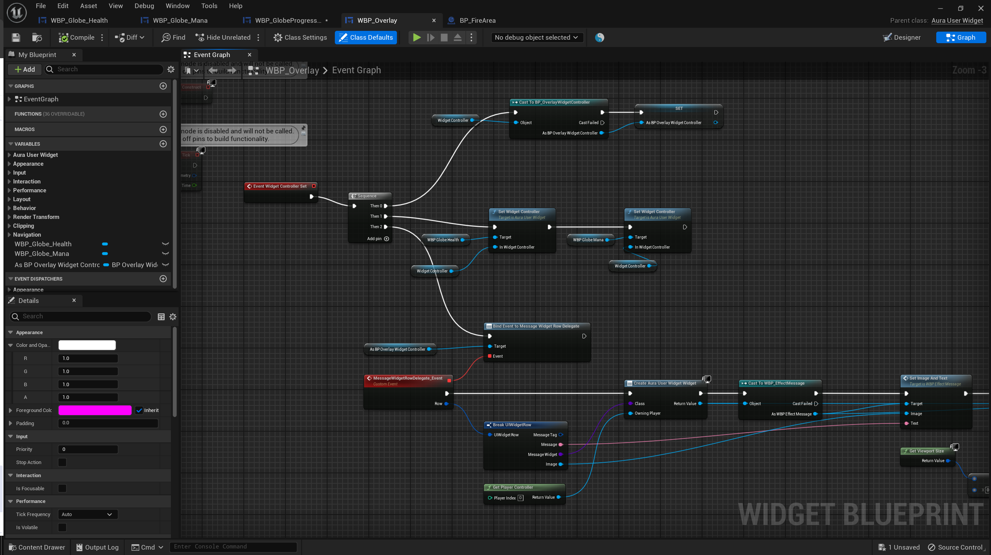Add a new event dispatcher
Viewport: 991px width, 555px height.
click(163, 279)
